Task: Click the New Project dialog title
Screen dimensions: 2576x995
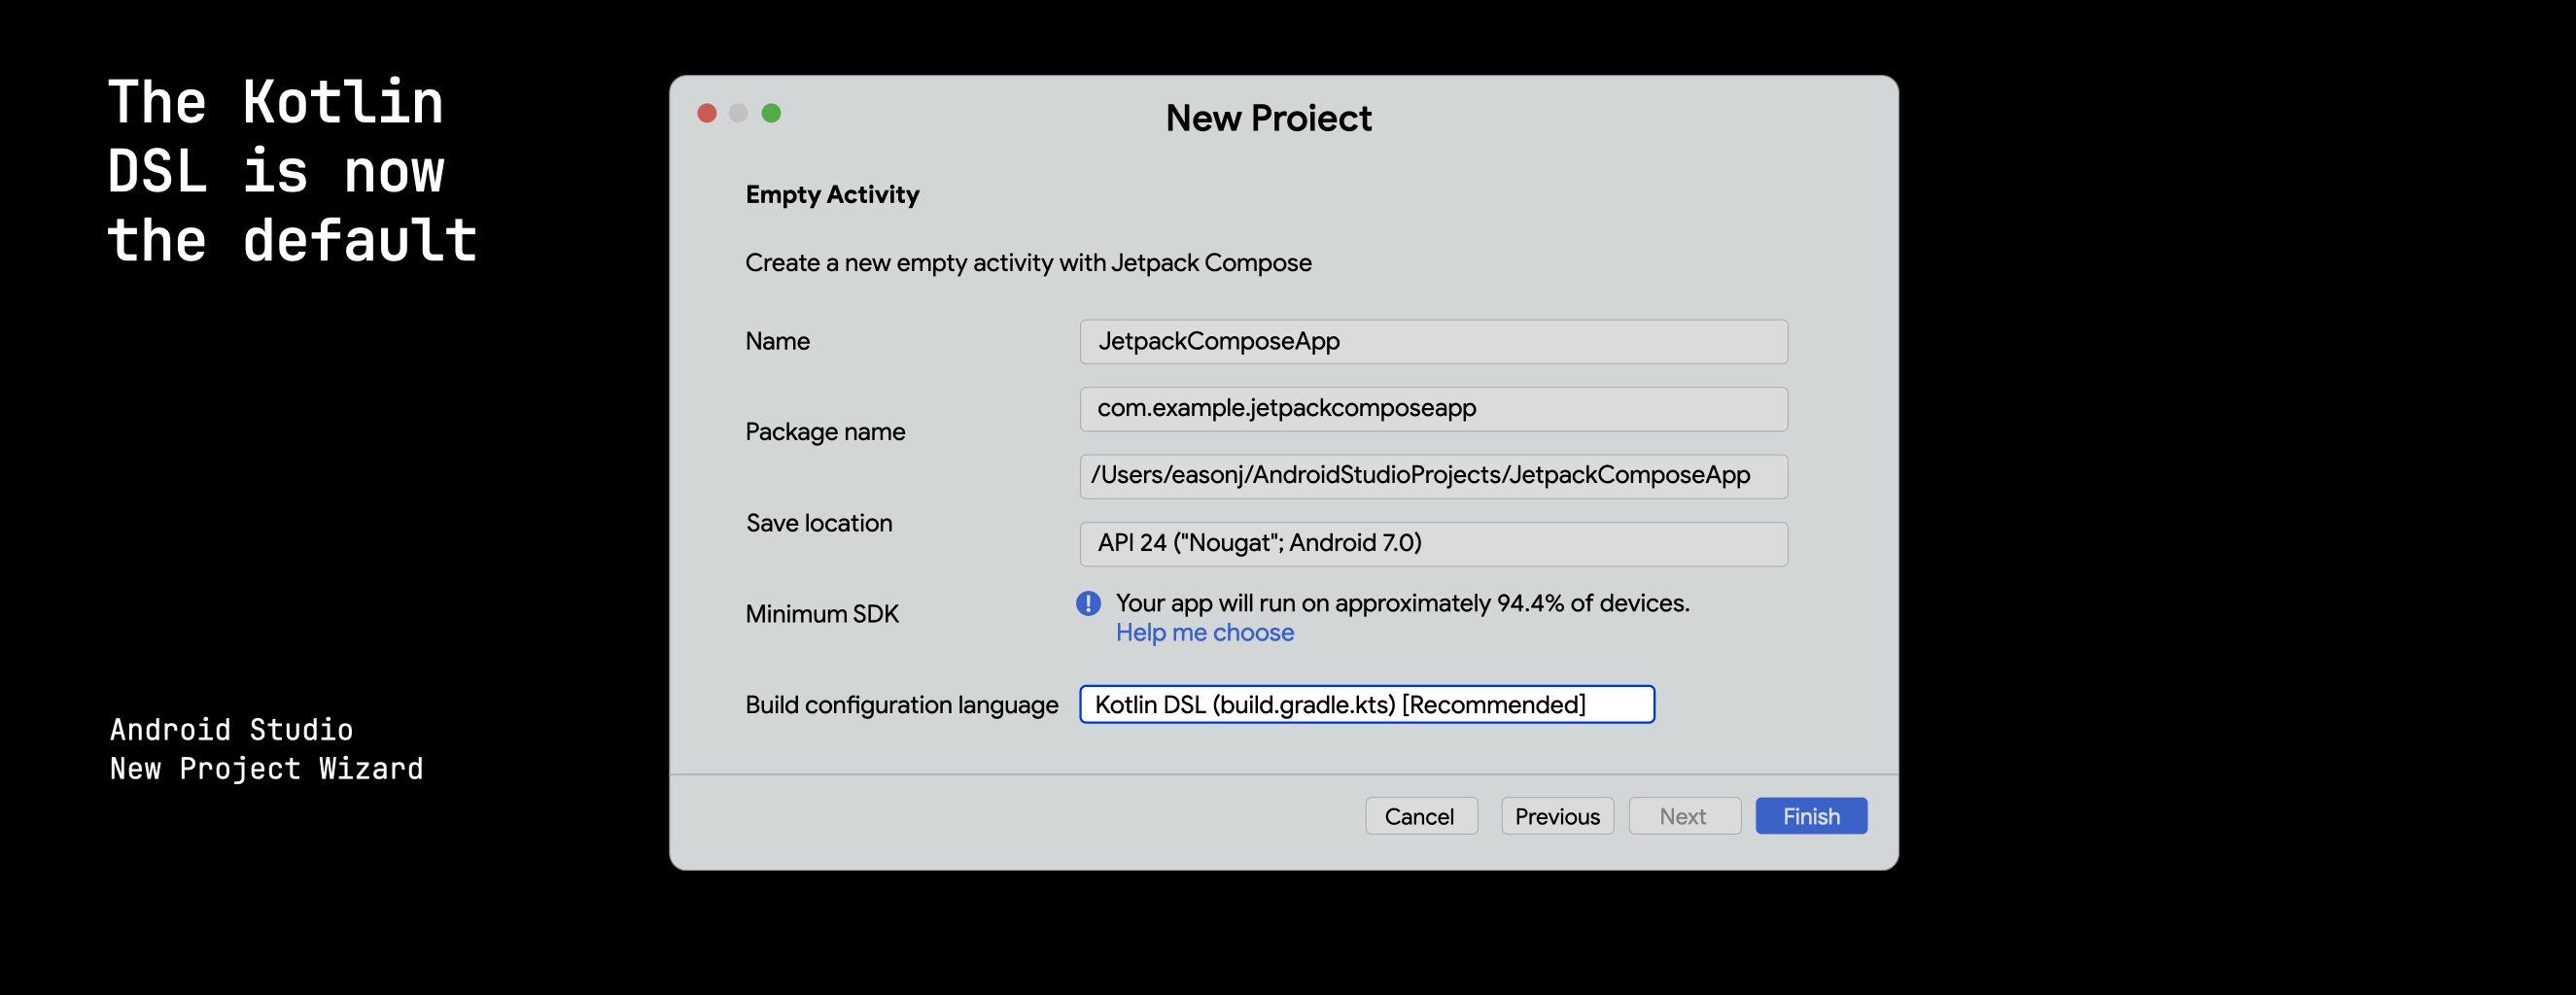Action: (x=1268, y=118)
